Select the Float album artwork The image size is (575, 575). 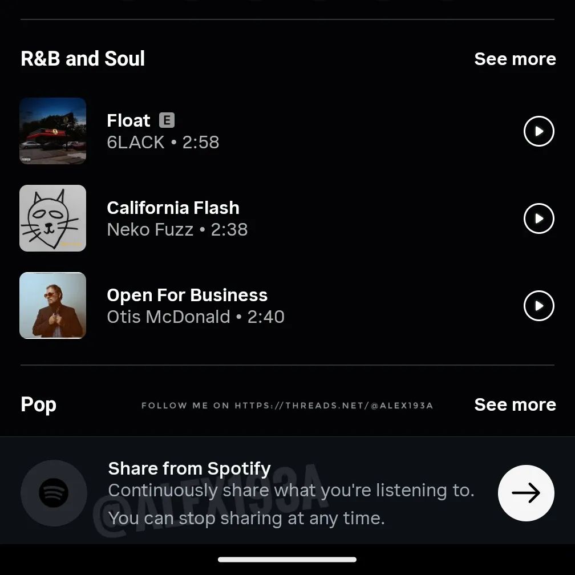point(52,131)
